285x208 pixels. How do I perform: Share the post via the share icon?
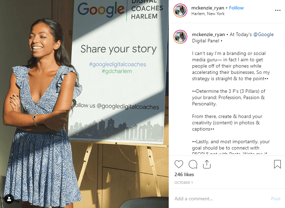tap(207, 164)
